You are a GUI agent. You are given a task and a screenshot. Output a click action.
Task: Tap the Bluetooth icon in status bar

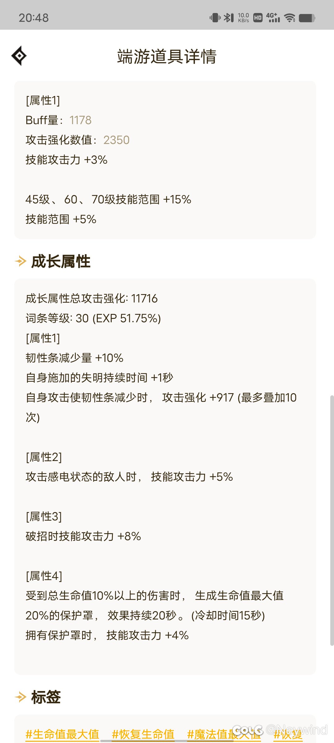coord(229,18)
